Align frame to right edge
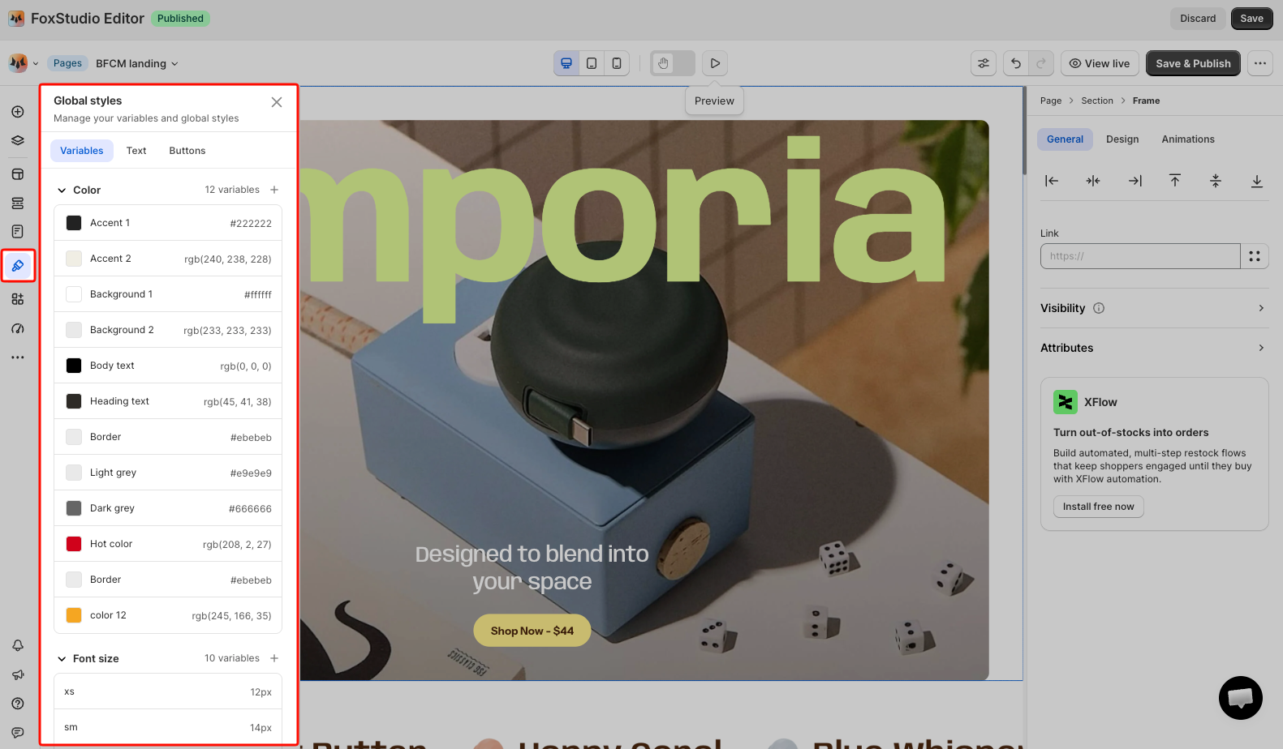1283x749 pixels. 1135,181
